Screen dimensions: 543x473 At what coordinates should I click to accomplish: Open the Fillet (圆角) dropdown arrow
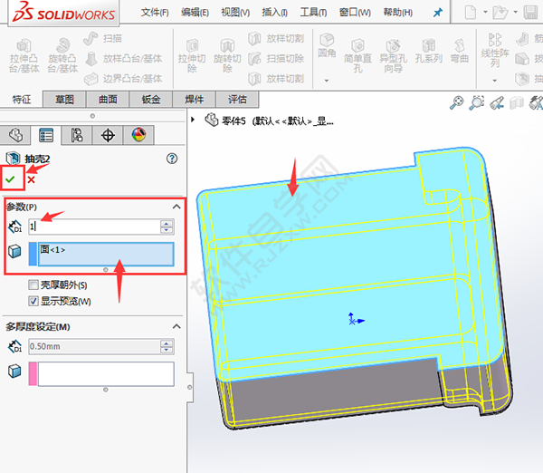[326, 81]
